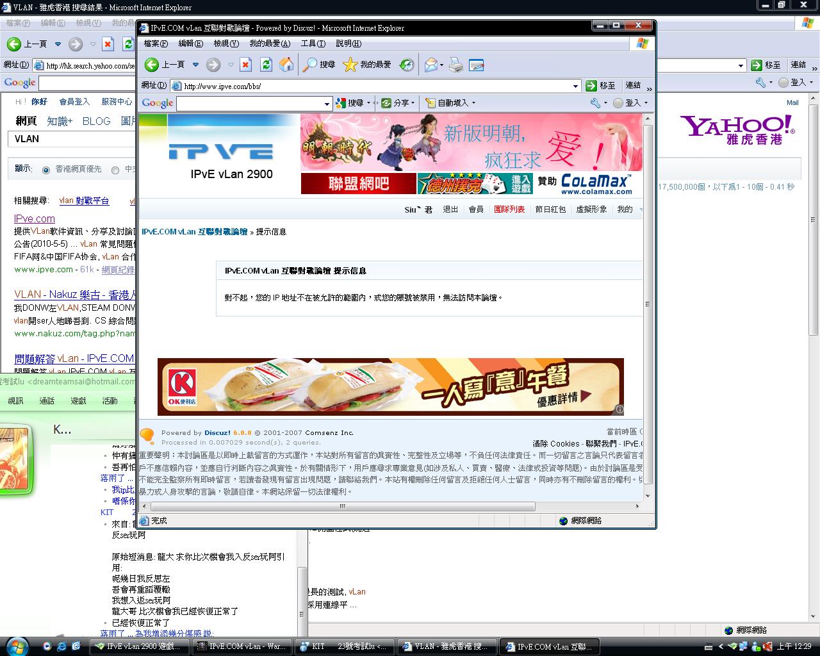Viewport: 820px width, 656px height.
Task: Open the 檔案(F) menu in the IPvE window
Action: pyautogui.click(x=156, y=44)
